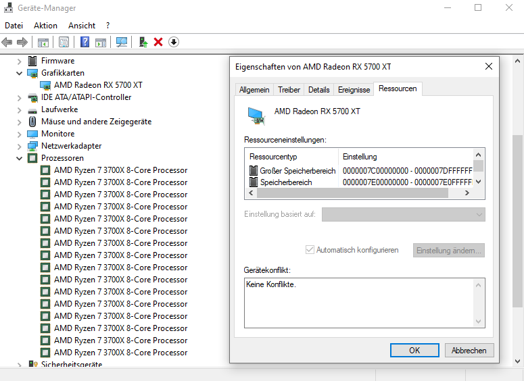524x381 pixels.
Task: Collapse the Grafikkarten tree node
Action: (20, 73)
